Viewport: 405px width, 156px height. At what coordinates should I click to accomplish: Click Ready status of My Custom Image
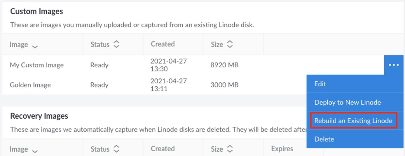coord(99,65)
